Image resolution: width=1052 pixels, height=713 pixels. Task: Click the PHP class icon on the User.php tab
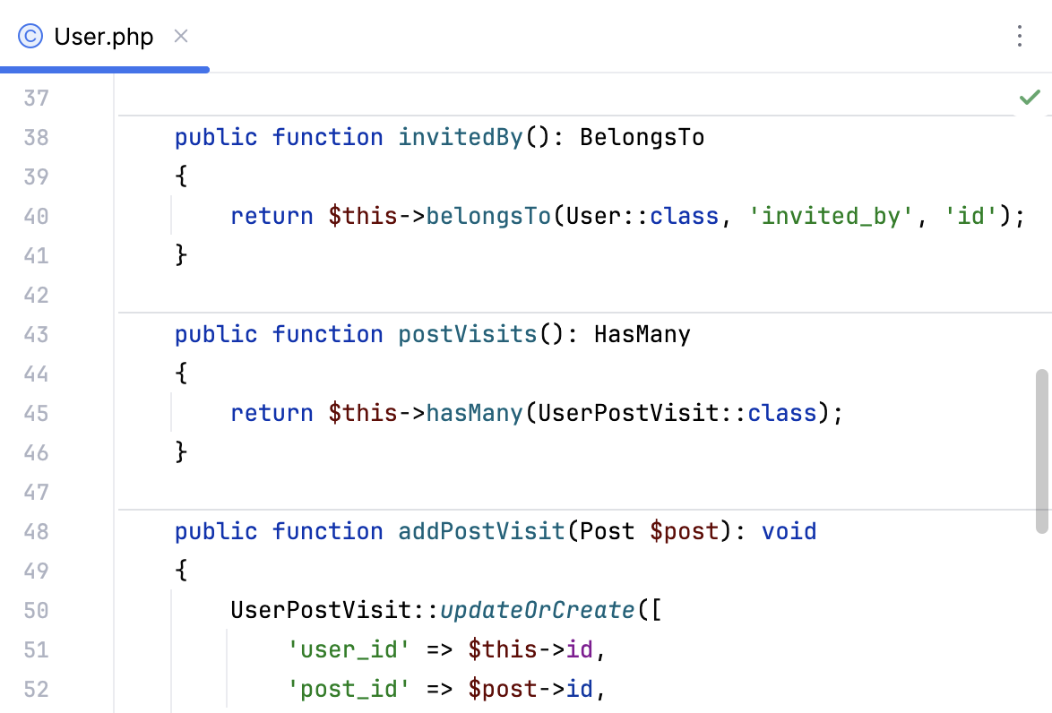coord(28,37)
